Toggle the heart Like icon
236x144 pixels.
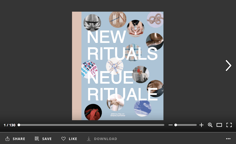point(64,139)
